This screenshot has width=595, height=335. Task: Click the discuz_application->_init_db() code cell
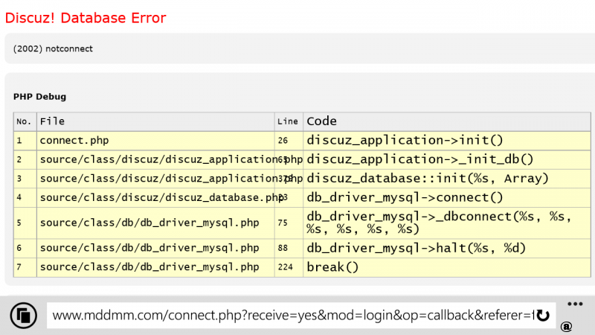pos(420,159)
